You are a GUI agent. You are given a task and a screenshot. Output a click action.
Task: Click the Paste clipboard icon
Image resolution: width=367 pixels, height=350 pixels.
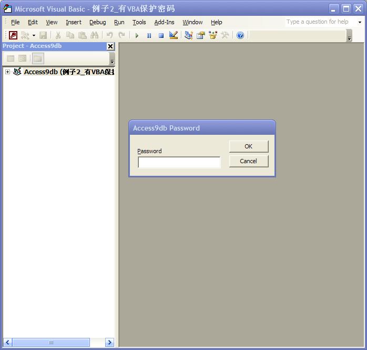(82, 35)
